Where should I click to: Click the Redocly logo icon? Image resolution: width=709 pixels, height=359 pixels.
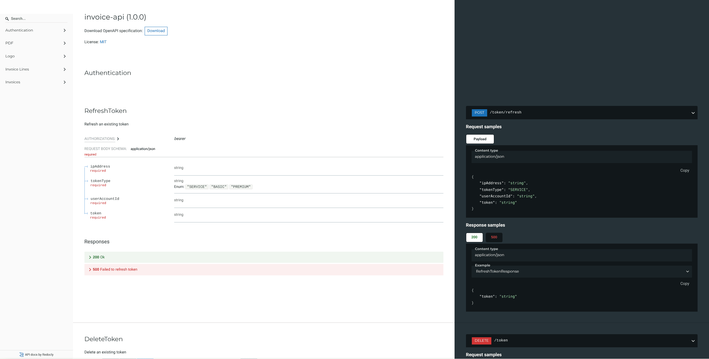[21, 355]
